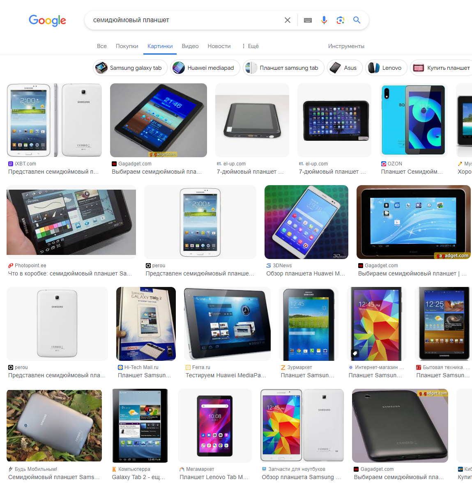The image size is (472, 484).
Task: Expand the Ещё more options menu
Action: (250, 46)
